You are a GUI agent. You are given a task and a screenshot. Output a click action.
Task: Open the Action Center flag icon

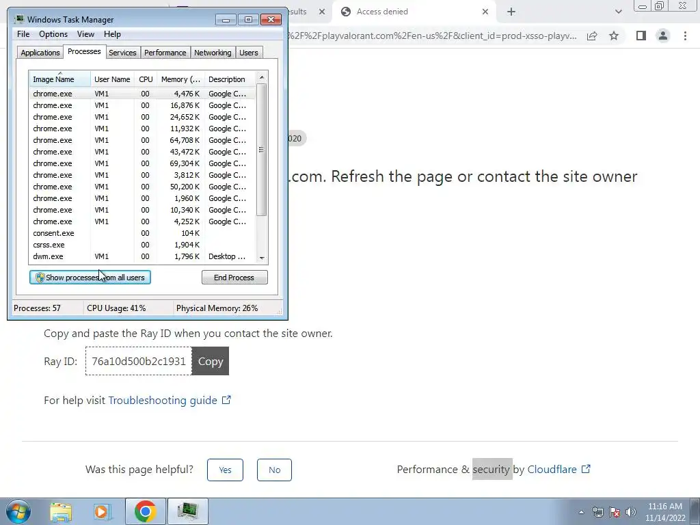(615, 512)
